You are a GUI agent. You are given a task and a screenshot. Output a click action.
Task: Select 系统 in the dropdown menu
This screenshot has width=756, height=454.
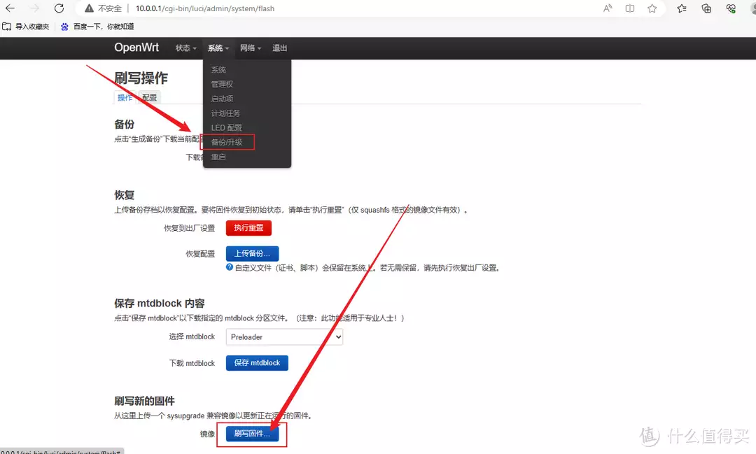click(218, 70)
